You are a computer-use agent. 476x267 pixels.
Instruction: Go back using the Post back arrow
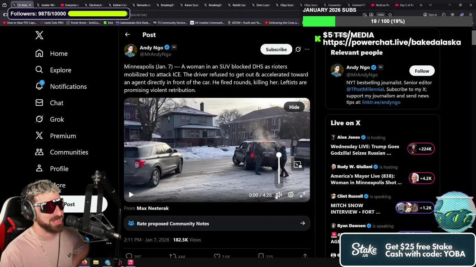tap(128, 34)
